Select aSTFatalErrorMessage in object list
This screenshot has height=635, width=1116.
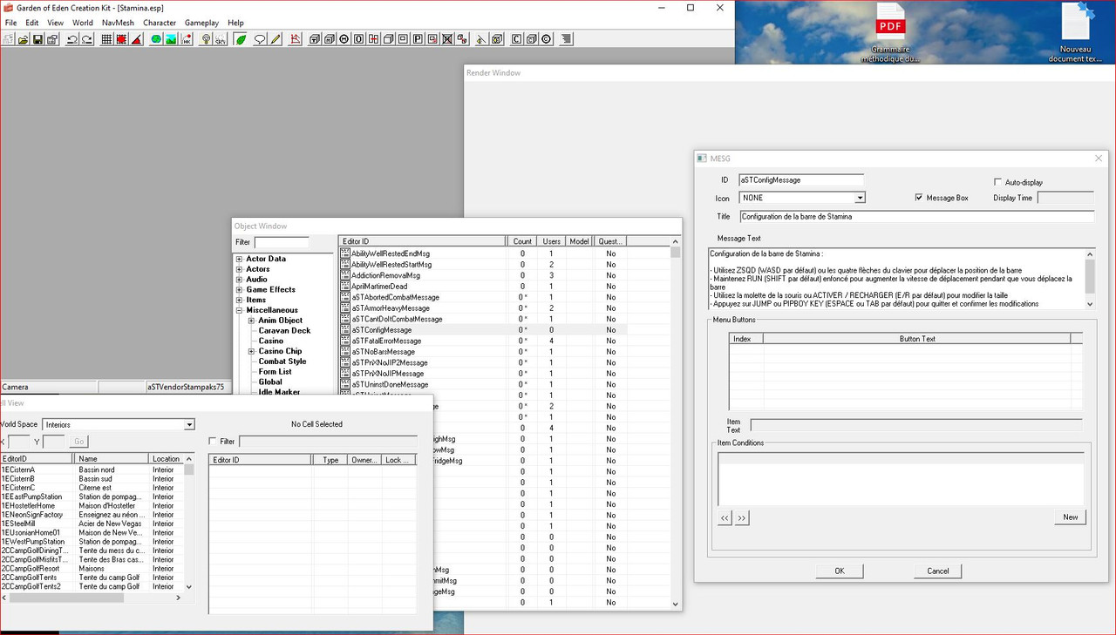point(386,341)
